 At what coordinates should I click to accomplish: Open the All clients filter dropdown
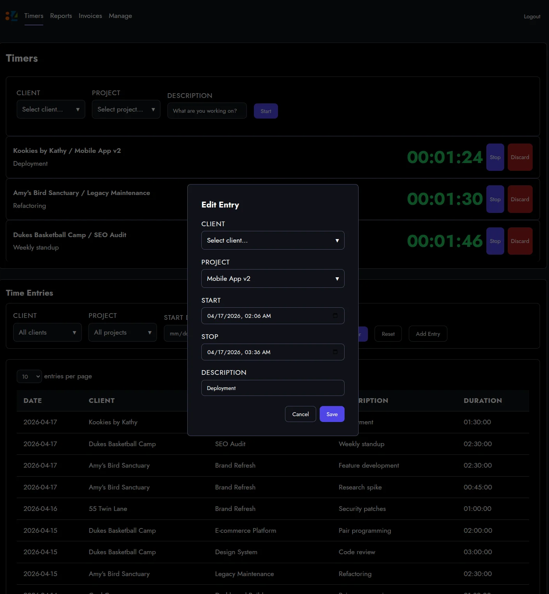(x=47, y=332)
